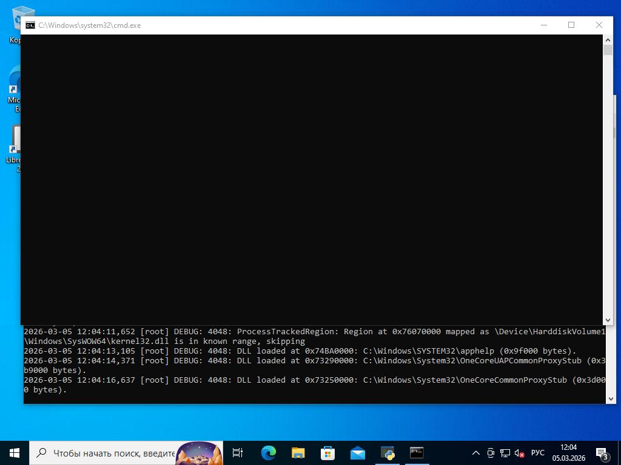Open the Mail app from the taskbar

coord(357,453)
